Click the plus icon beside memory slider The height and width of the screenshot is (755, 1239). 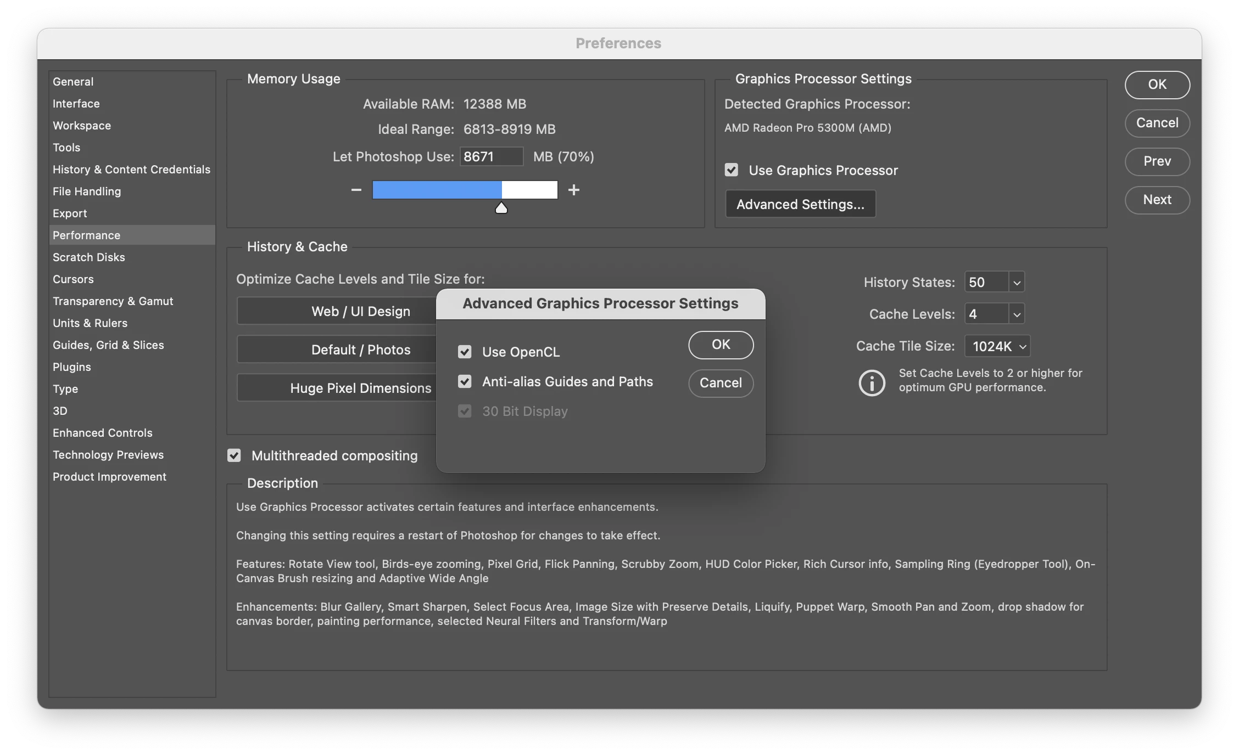(x=574, y=190)
